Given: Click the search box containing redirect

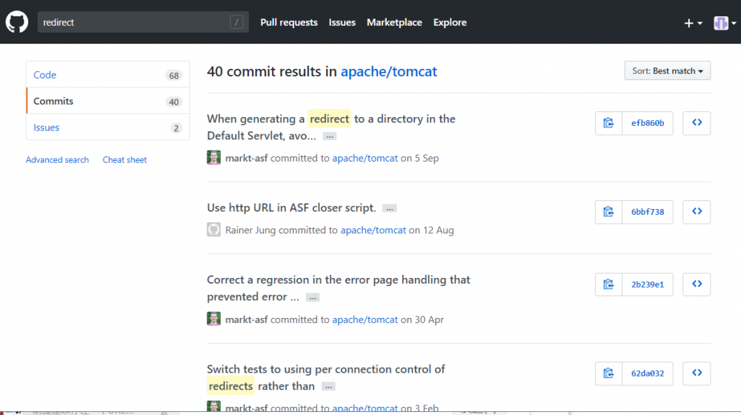Looking at the screenshot, I should [x=133, y=22].
